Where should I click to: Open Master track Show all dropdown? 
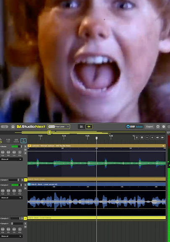[11, 159]
